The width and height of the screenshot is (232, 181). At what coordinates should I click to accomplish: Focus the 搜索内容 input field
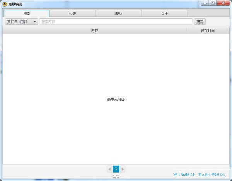pos(116,22)
